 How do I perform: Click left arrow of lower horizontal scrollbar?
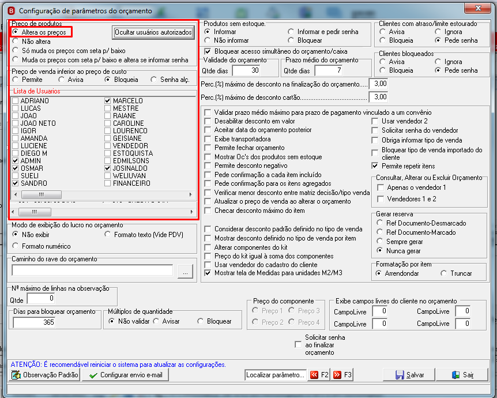coord(13,212)
